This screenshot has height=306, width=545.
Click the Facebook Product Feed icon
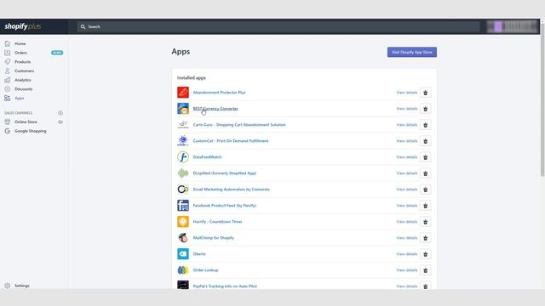click(x=183, y=206)
